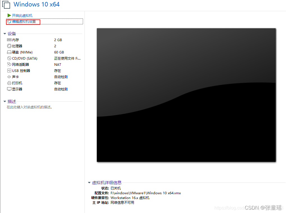Click the Windows 10 x64 tab icon

click(x=6, y=4)
